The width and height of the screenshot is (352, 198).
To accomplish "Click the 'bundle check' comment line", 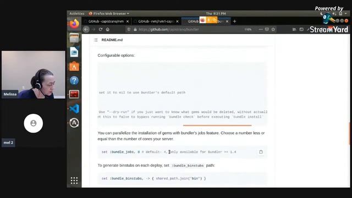I will click(180, 117).
